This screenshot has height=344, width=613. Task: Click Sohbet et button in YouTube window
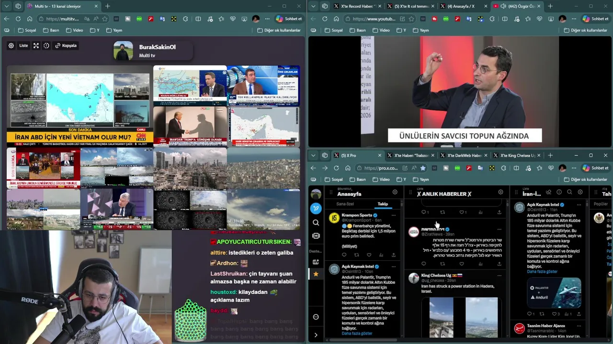click(x=595, y=19)
